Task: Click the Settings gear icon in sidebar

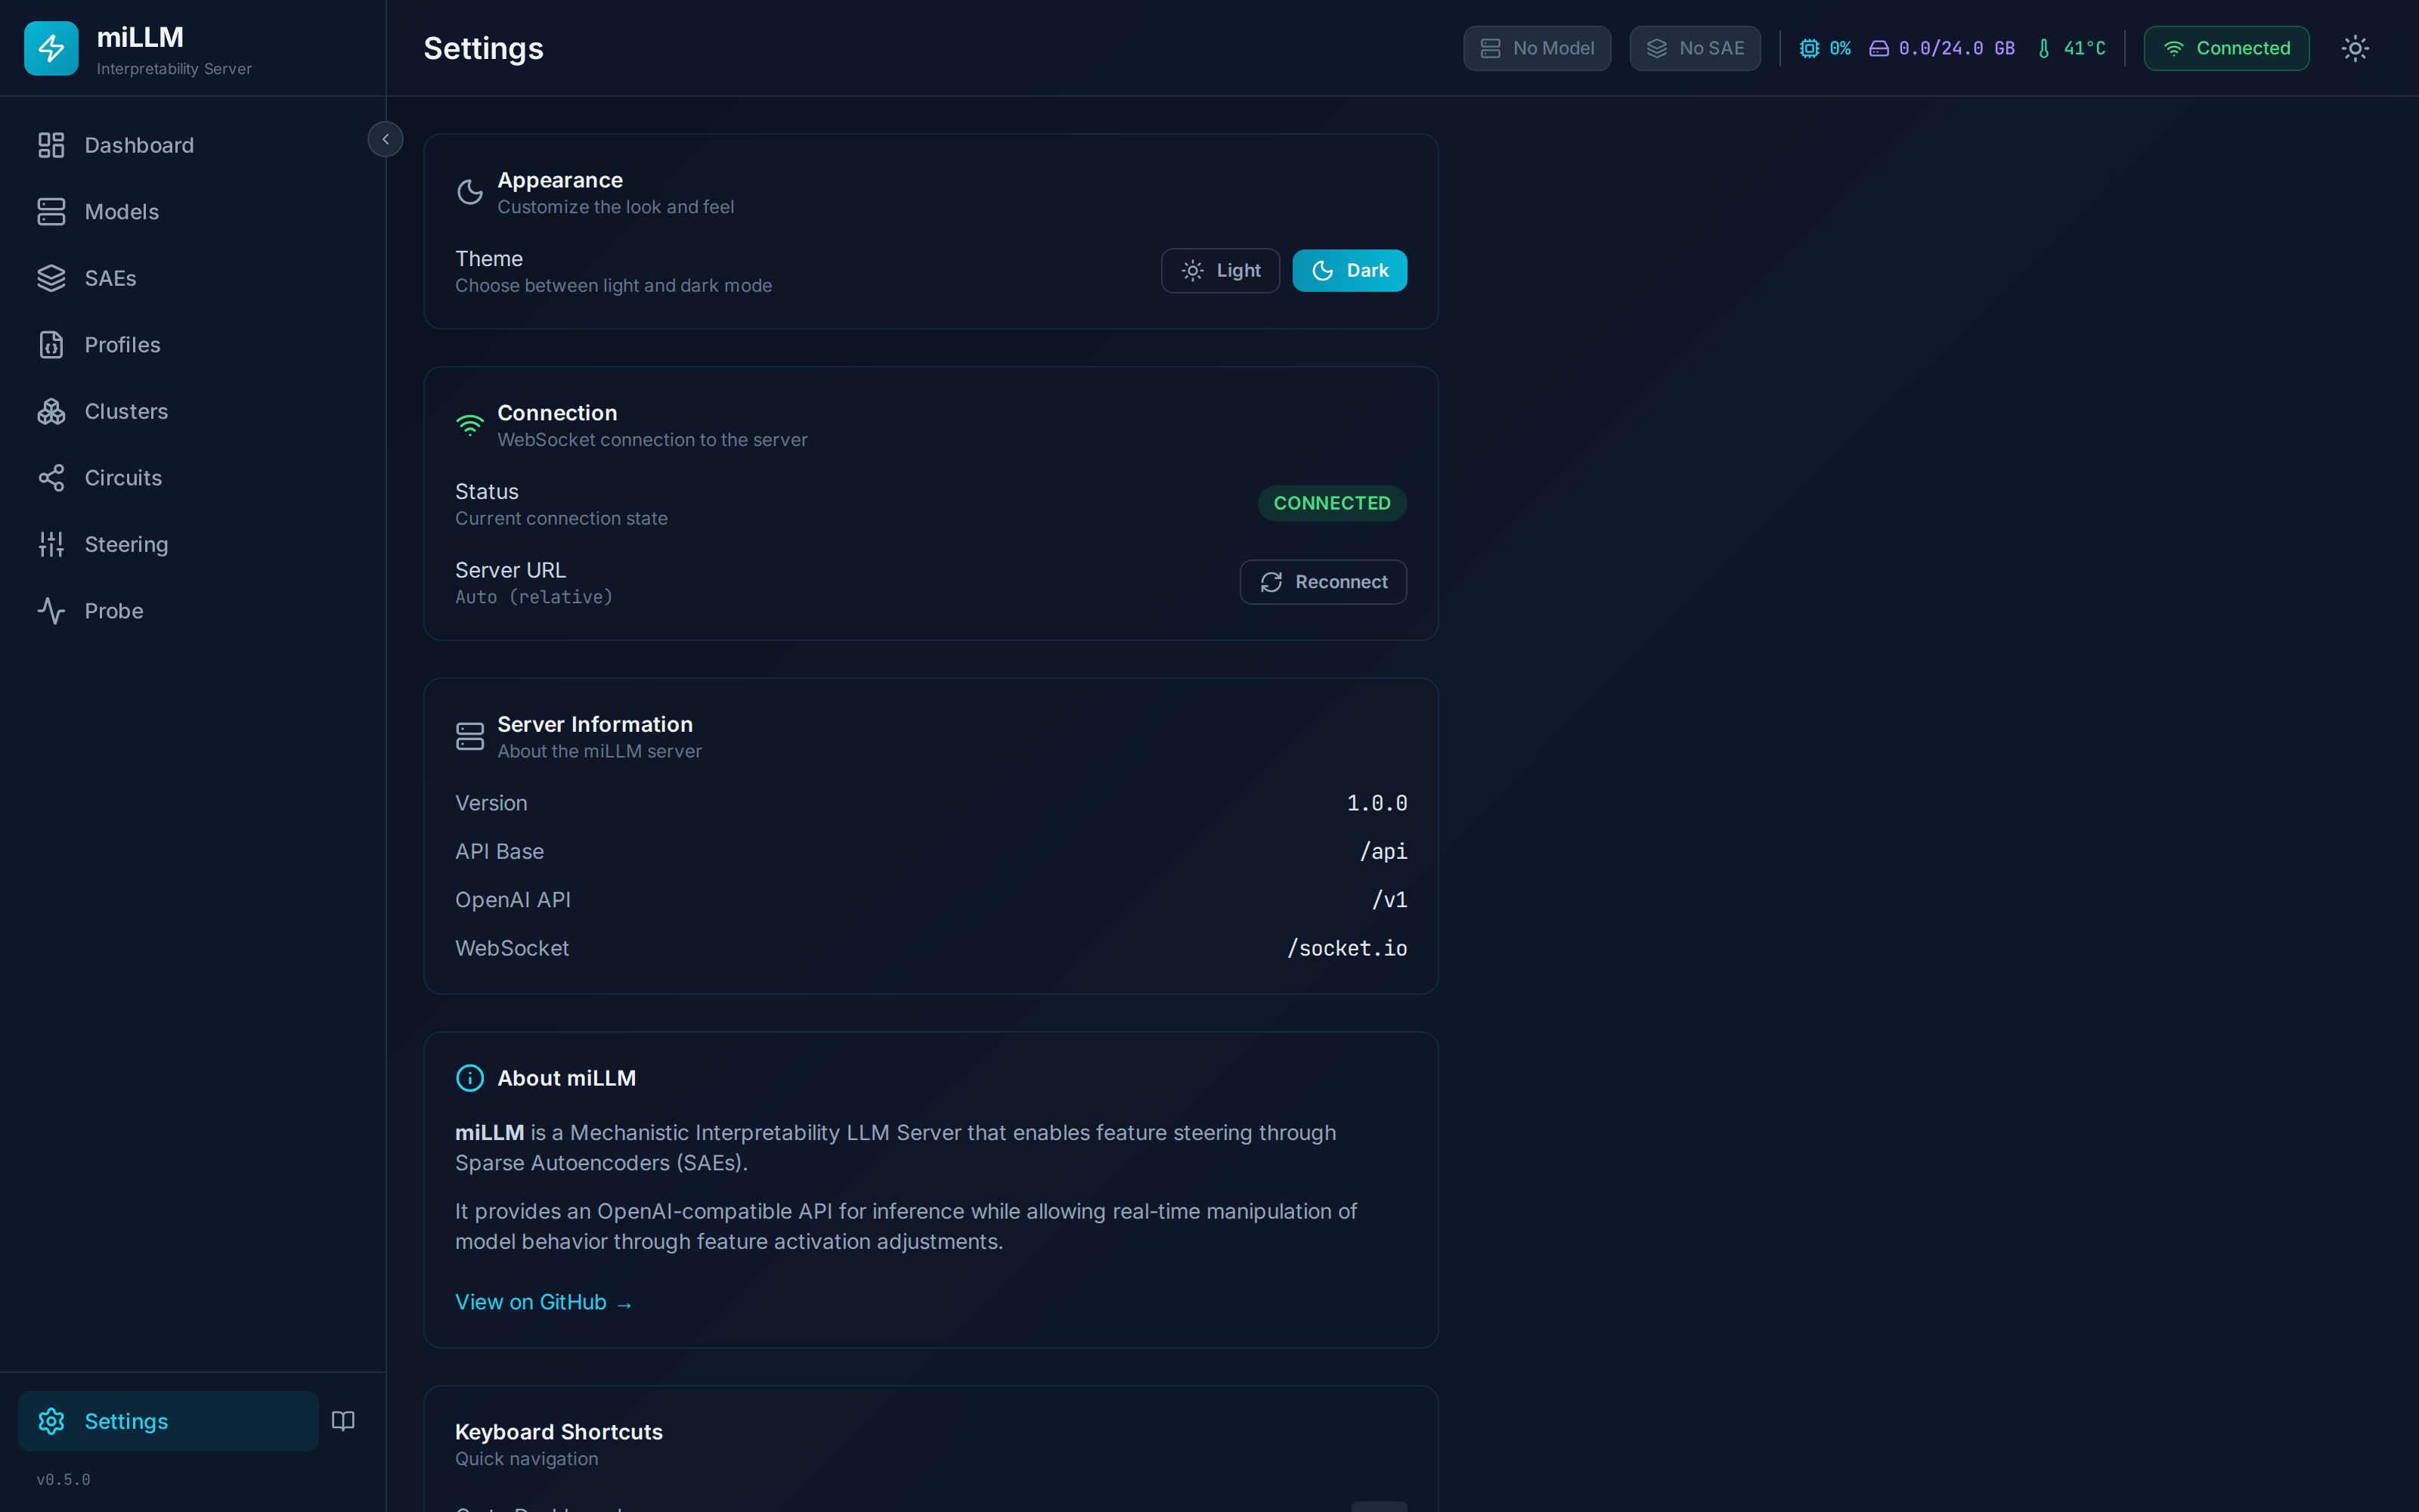Action: tap(51, 1421)
